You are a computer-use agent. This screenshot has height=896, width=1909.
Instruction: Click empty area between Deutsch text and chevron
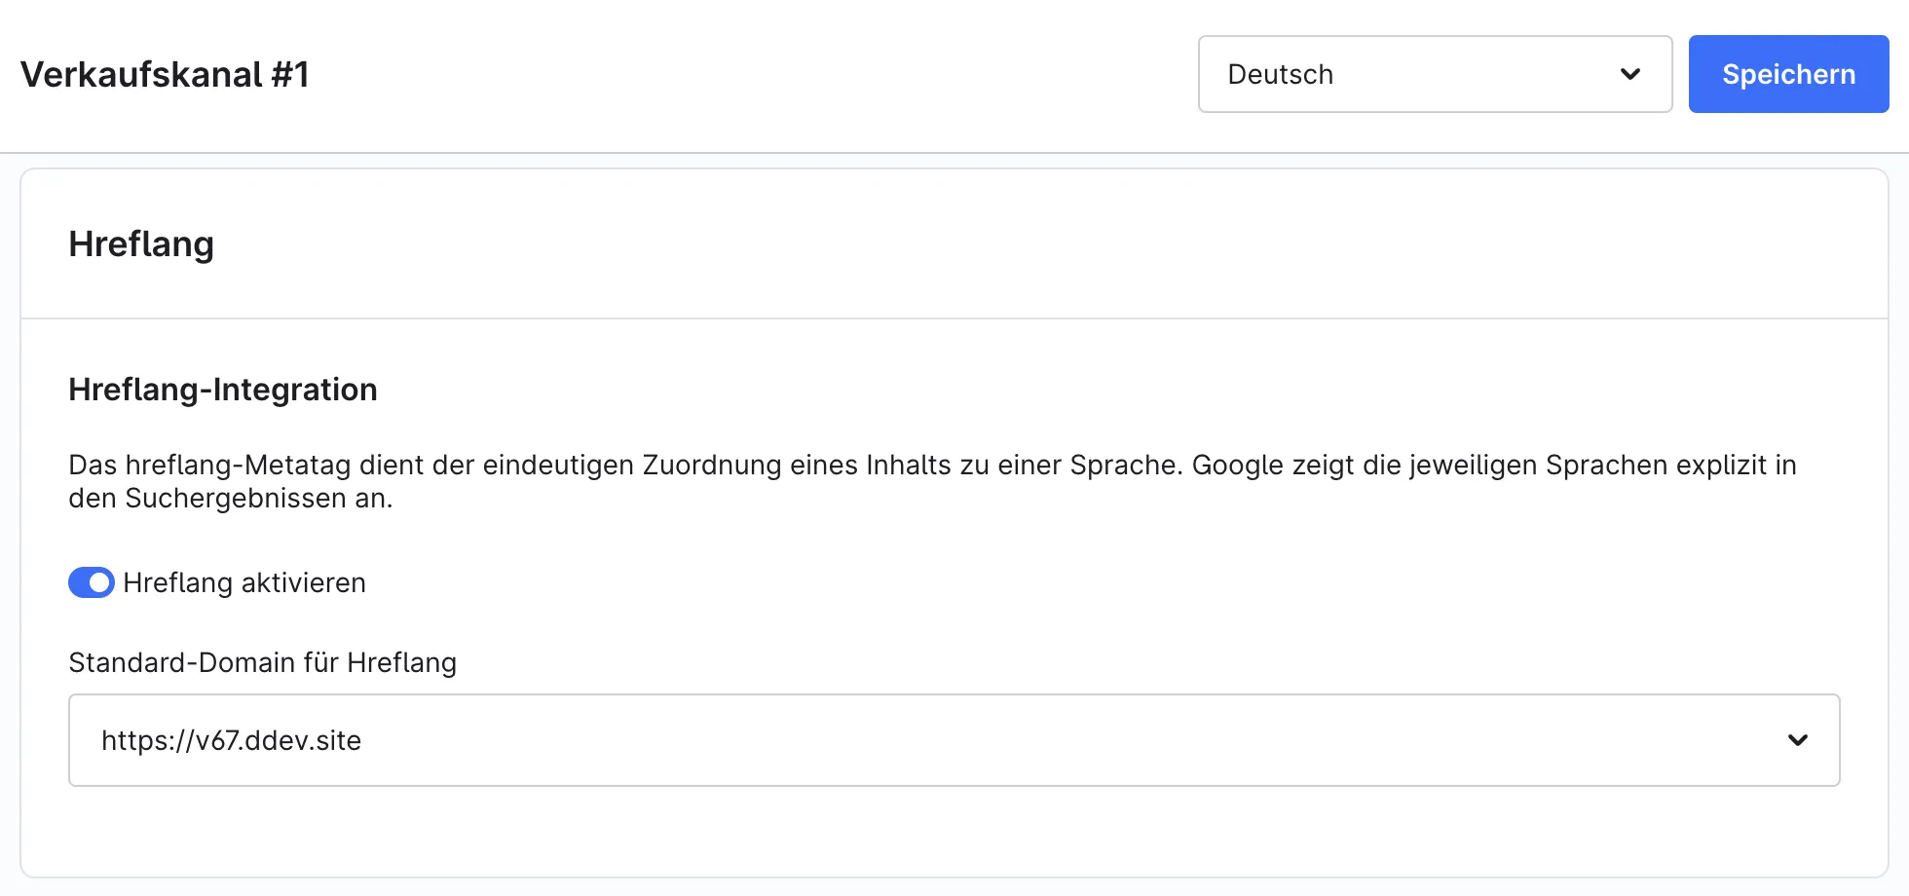[x=1476, y=74]
